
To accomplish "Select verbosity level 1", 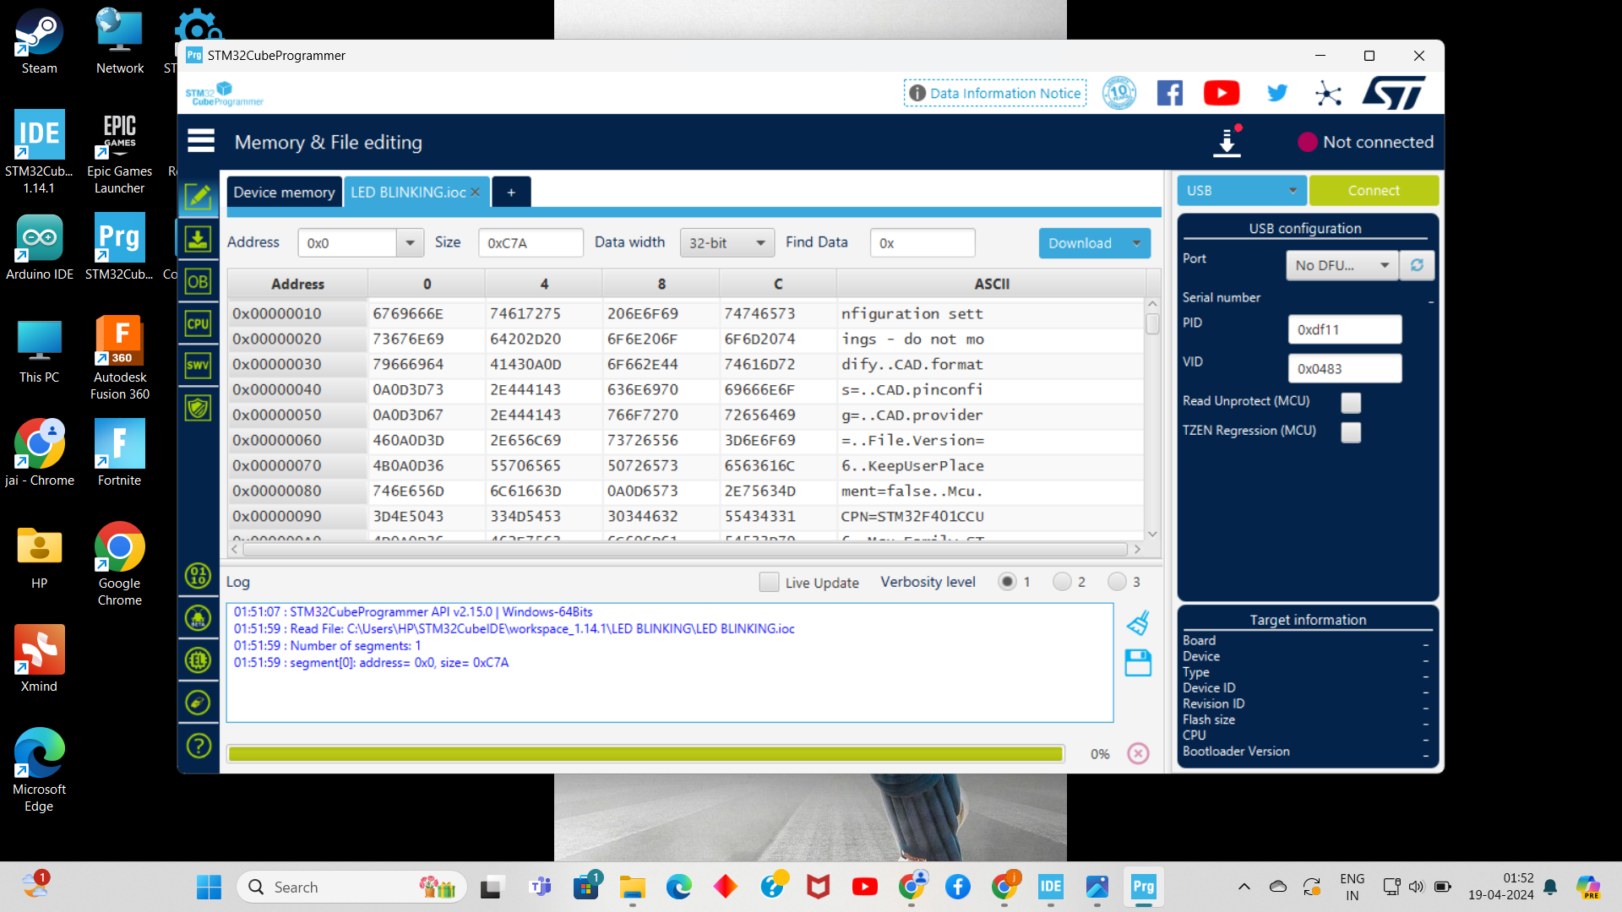I will [x=1007, y=582].
